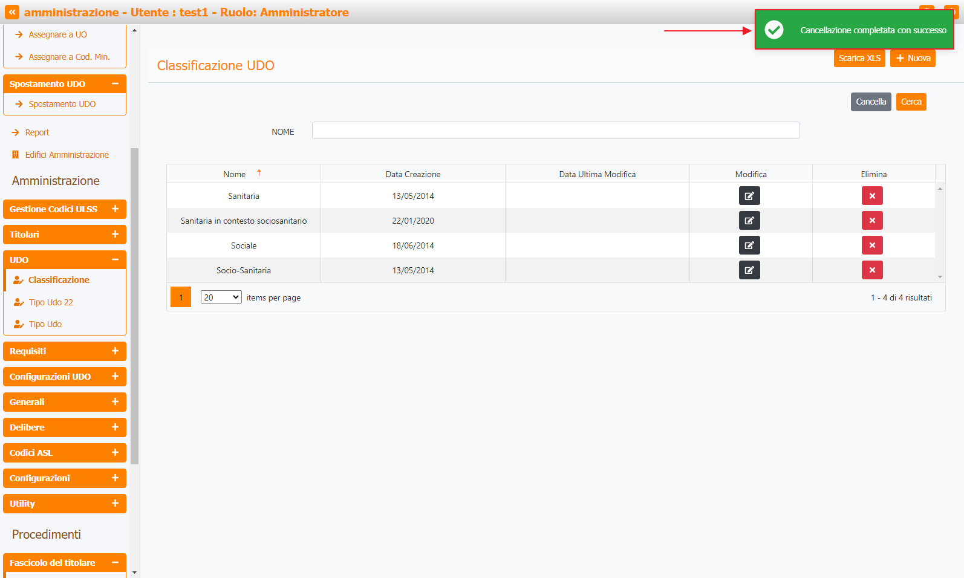
Task: Click the Scarica XLS button
Action: pyautogui.click(x=859, y=59)
